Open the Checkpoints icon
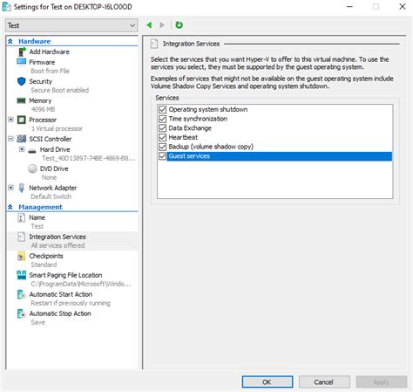 [x=21, y=256]
